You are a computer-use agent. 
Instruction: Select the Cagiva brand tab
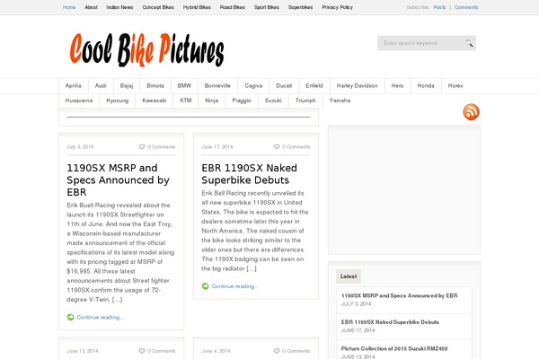(253, 85)
